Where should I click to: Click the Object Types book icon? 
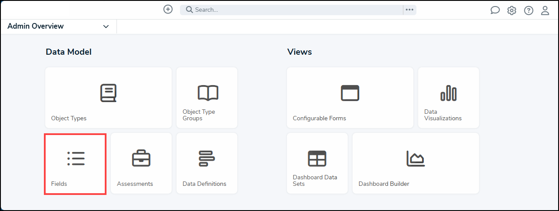coord(108,93)
